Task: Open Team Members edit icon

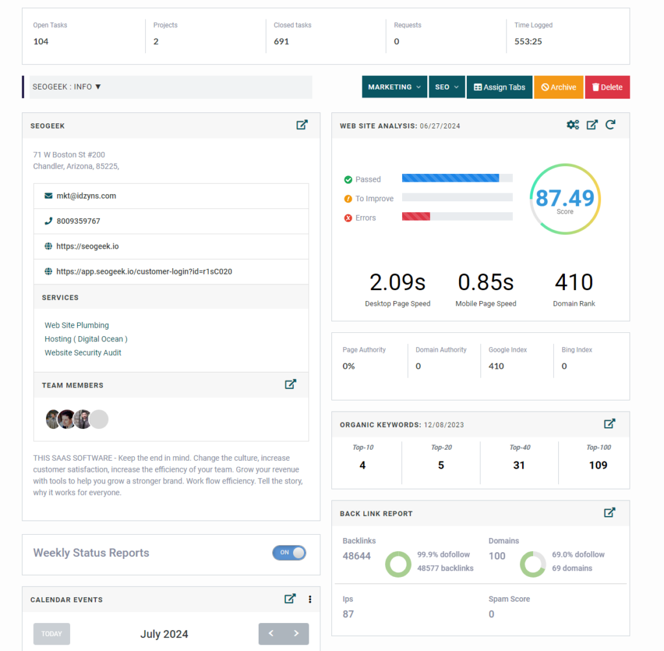Action: 290,384
